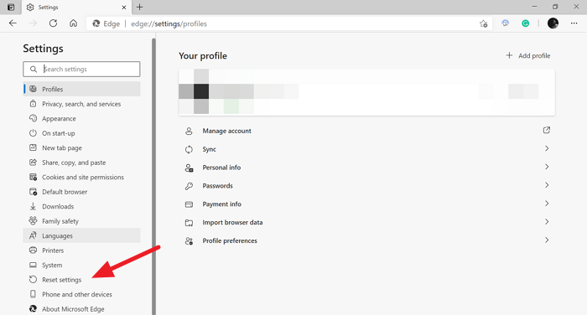
Task: Click Add profile button
Action: point(527,55)
